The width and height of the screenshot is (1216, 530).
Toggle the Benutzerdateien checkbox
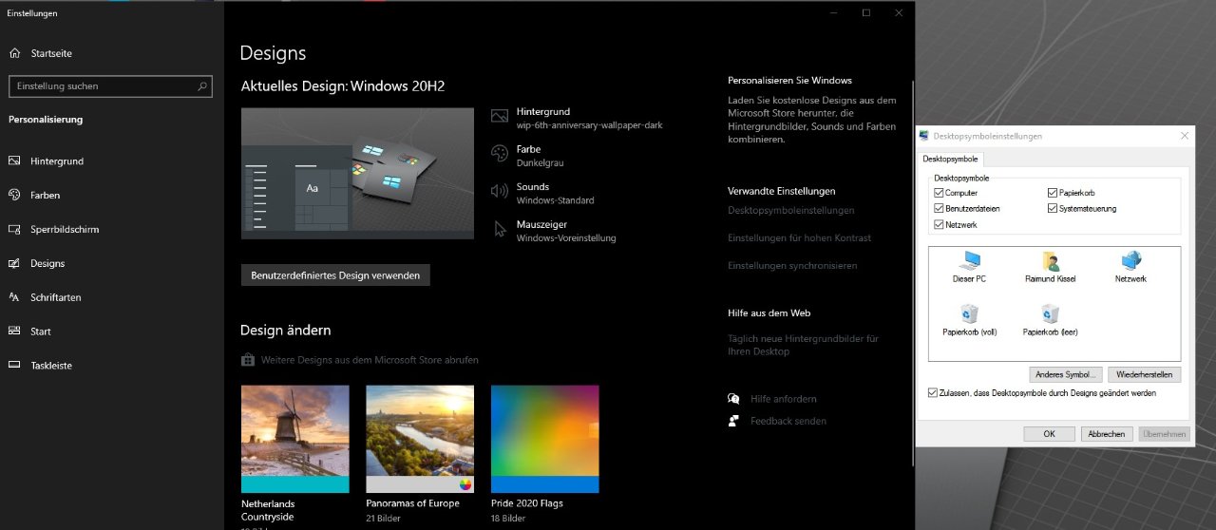[939, 209]
